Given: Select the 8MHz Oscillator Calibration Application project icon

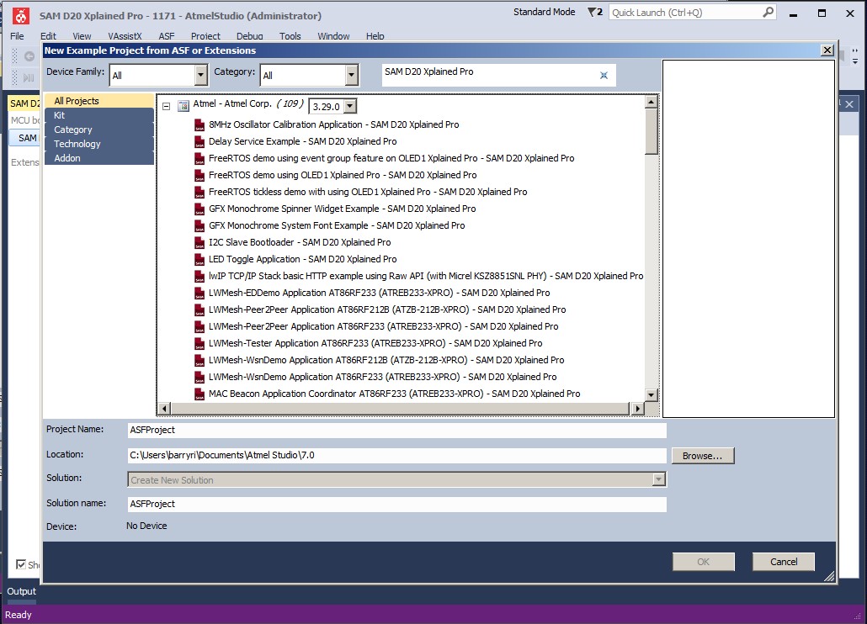Looking at the screenshot, I should coord(199,125).
